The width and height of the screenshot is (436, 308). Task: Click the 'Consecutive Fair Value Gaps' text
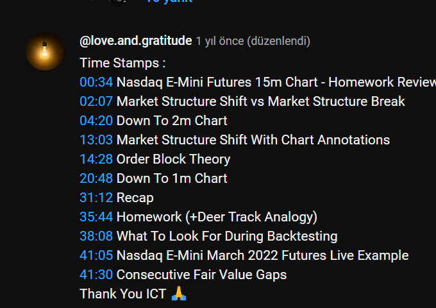click(201, 275)
